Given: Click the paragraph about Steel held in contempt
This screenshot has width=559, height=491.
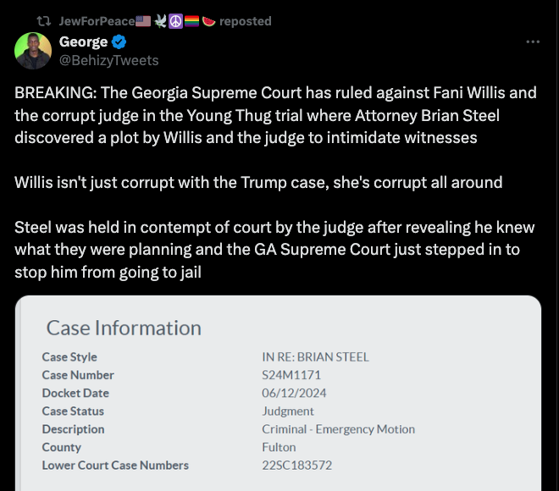Looking at the screenshot, I should click(x=267, y=250).
